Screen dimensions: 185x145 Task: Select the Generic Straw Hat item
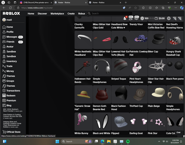click(84, 94)
